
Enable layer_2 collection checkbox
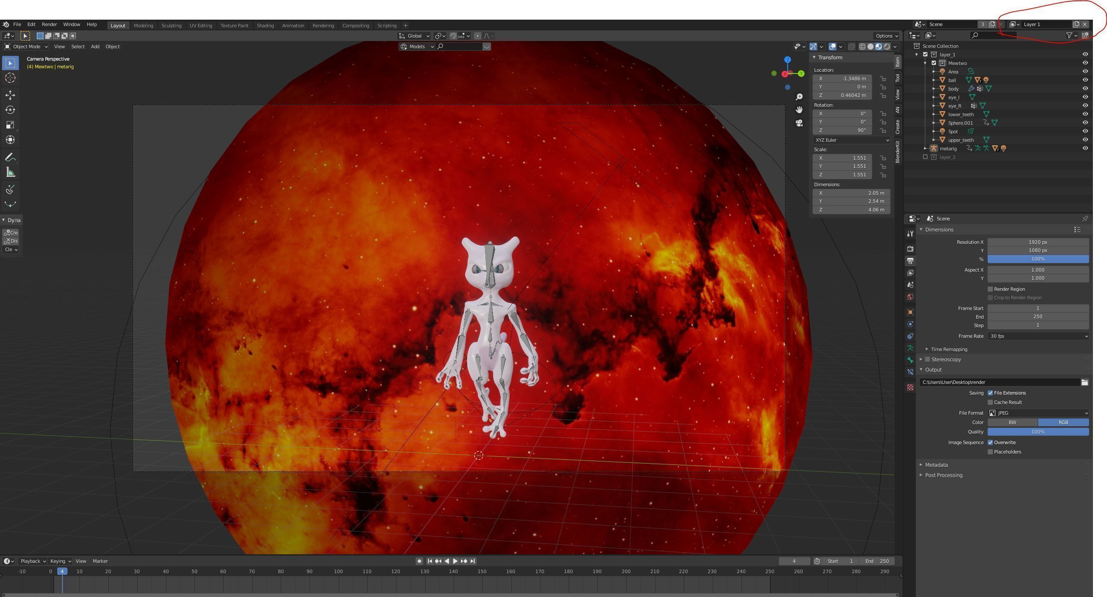click(x=925, y=157)
